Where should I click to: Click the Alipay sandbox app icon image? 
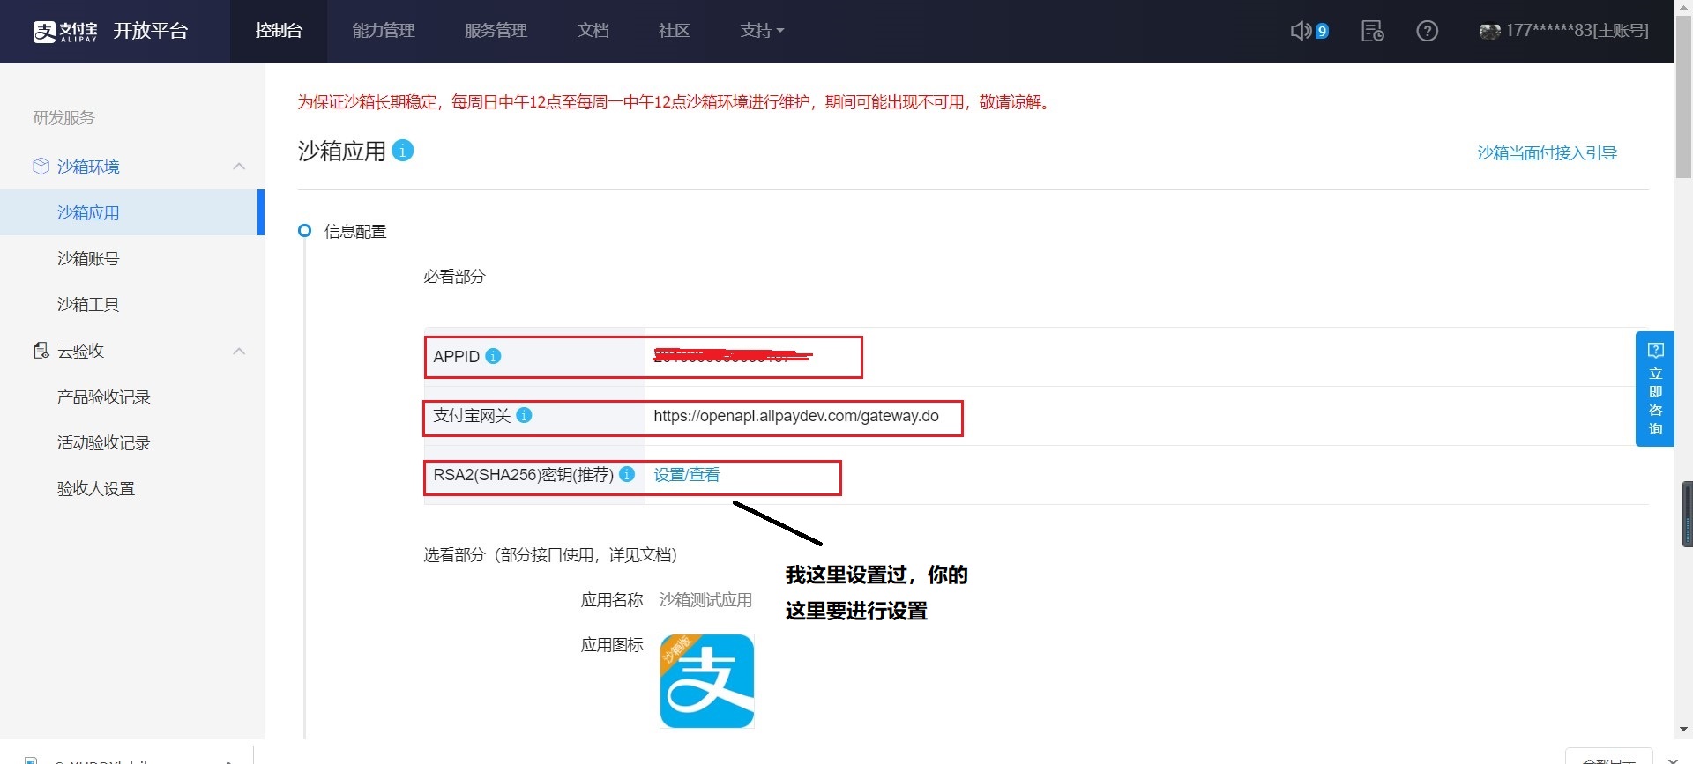coord(706,681)
